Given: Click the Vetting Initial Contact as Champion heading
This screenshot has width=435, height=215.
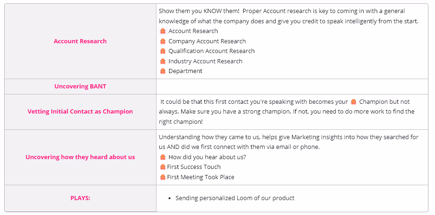Looking at the screenshot, I should [80, 112].
